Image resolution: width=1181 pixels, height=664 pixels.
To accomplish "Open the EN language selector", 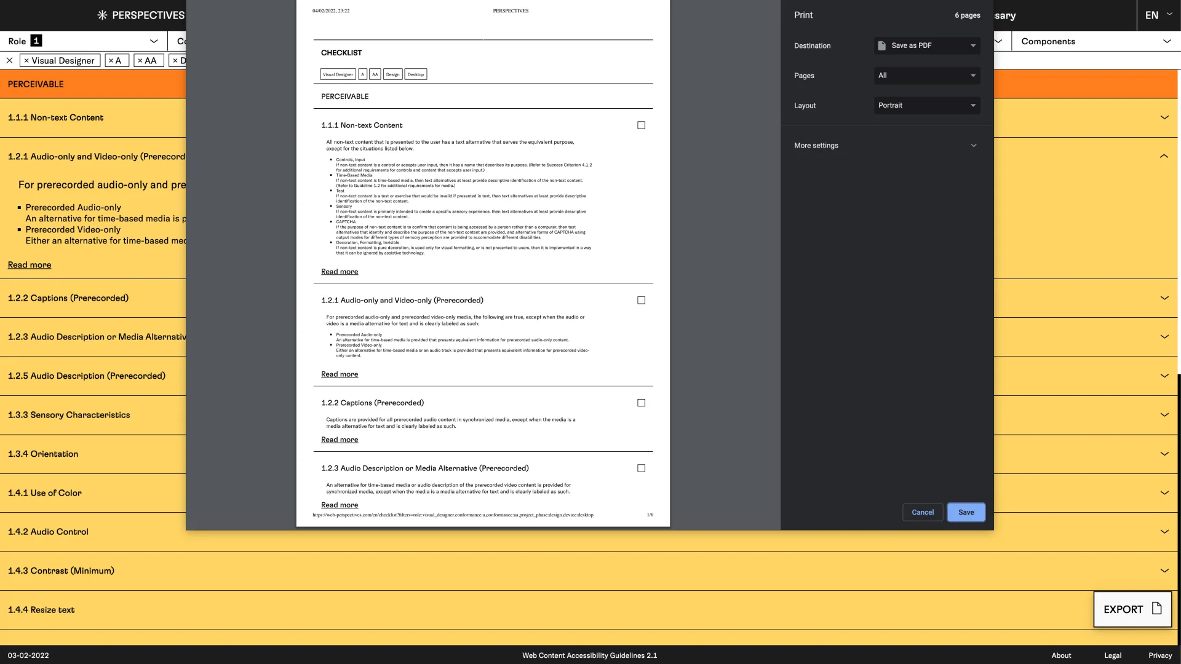I will [1158, 15].
